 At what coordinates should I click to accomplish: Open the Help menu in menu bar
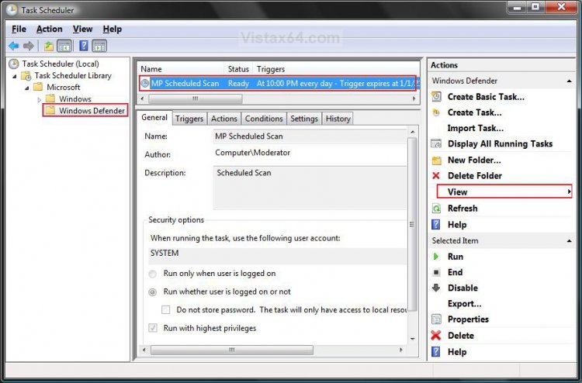[x=112, y=29]
